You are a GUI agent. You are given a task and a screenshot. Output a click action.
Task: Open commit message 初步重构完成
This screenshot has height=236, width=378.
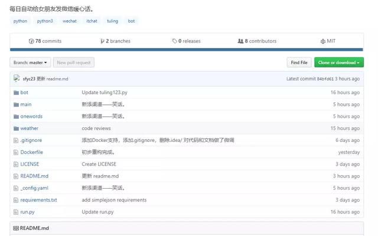[x=99, y=152]
